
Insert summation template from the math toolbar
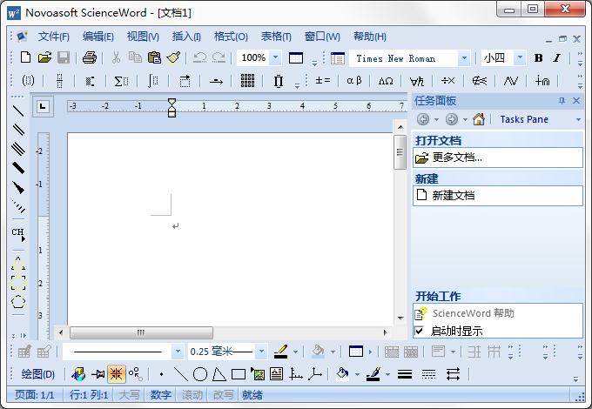pyautogui.click(x=121, y=81)
